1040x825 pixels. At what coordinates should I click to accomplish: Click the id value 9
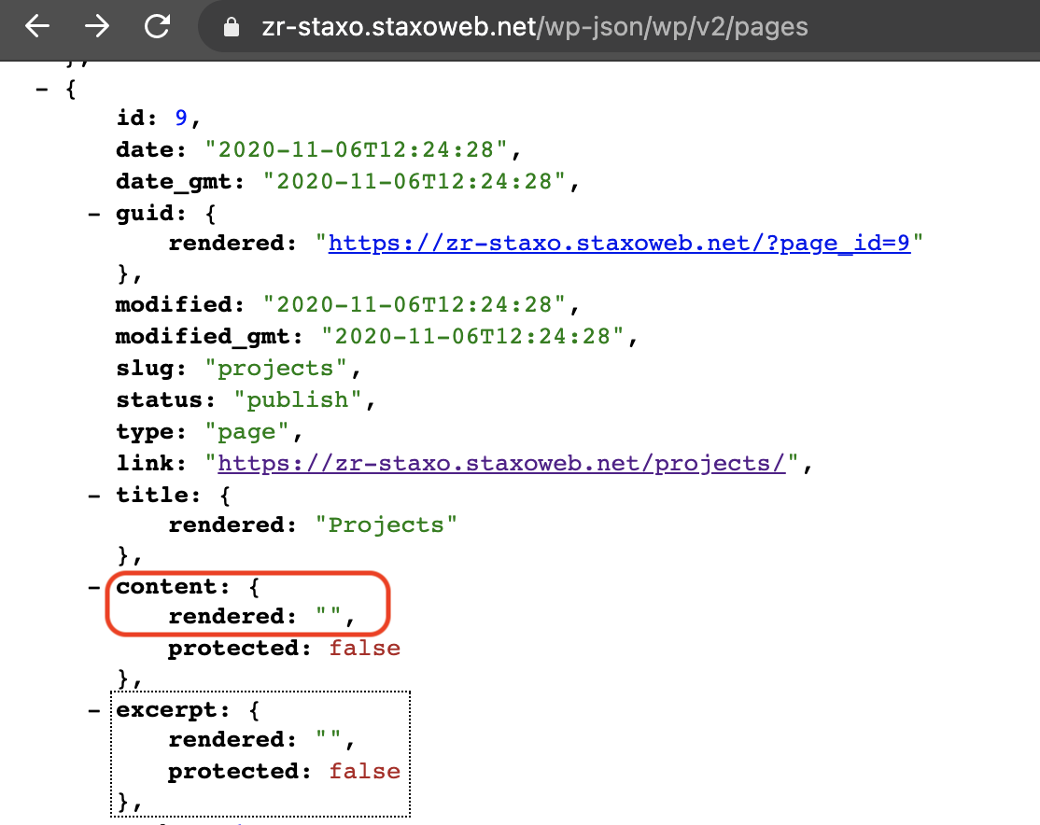click(181, 119)
